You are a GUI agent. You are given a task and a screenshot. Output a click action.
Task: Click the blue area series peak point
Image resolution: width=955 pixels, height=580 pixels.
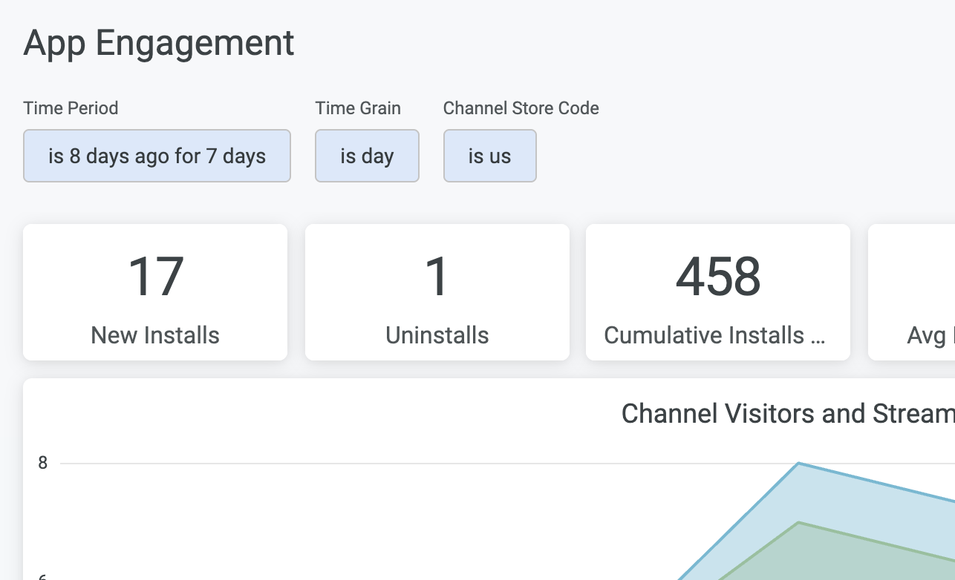click(x=799, y=464)
